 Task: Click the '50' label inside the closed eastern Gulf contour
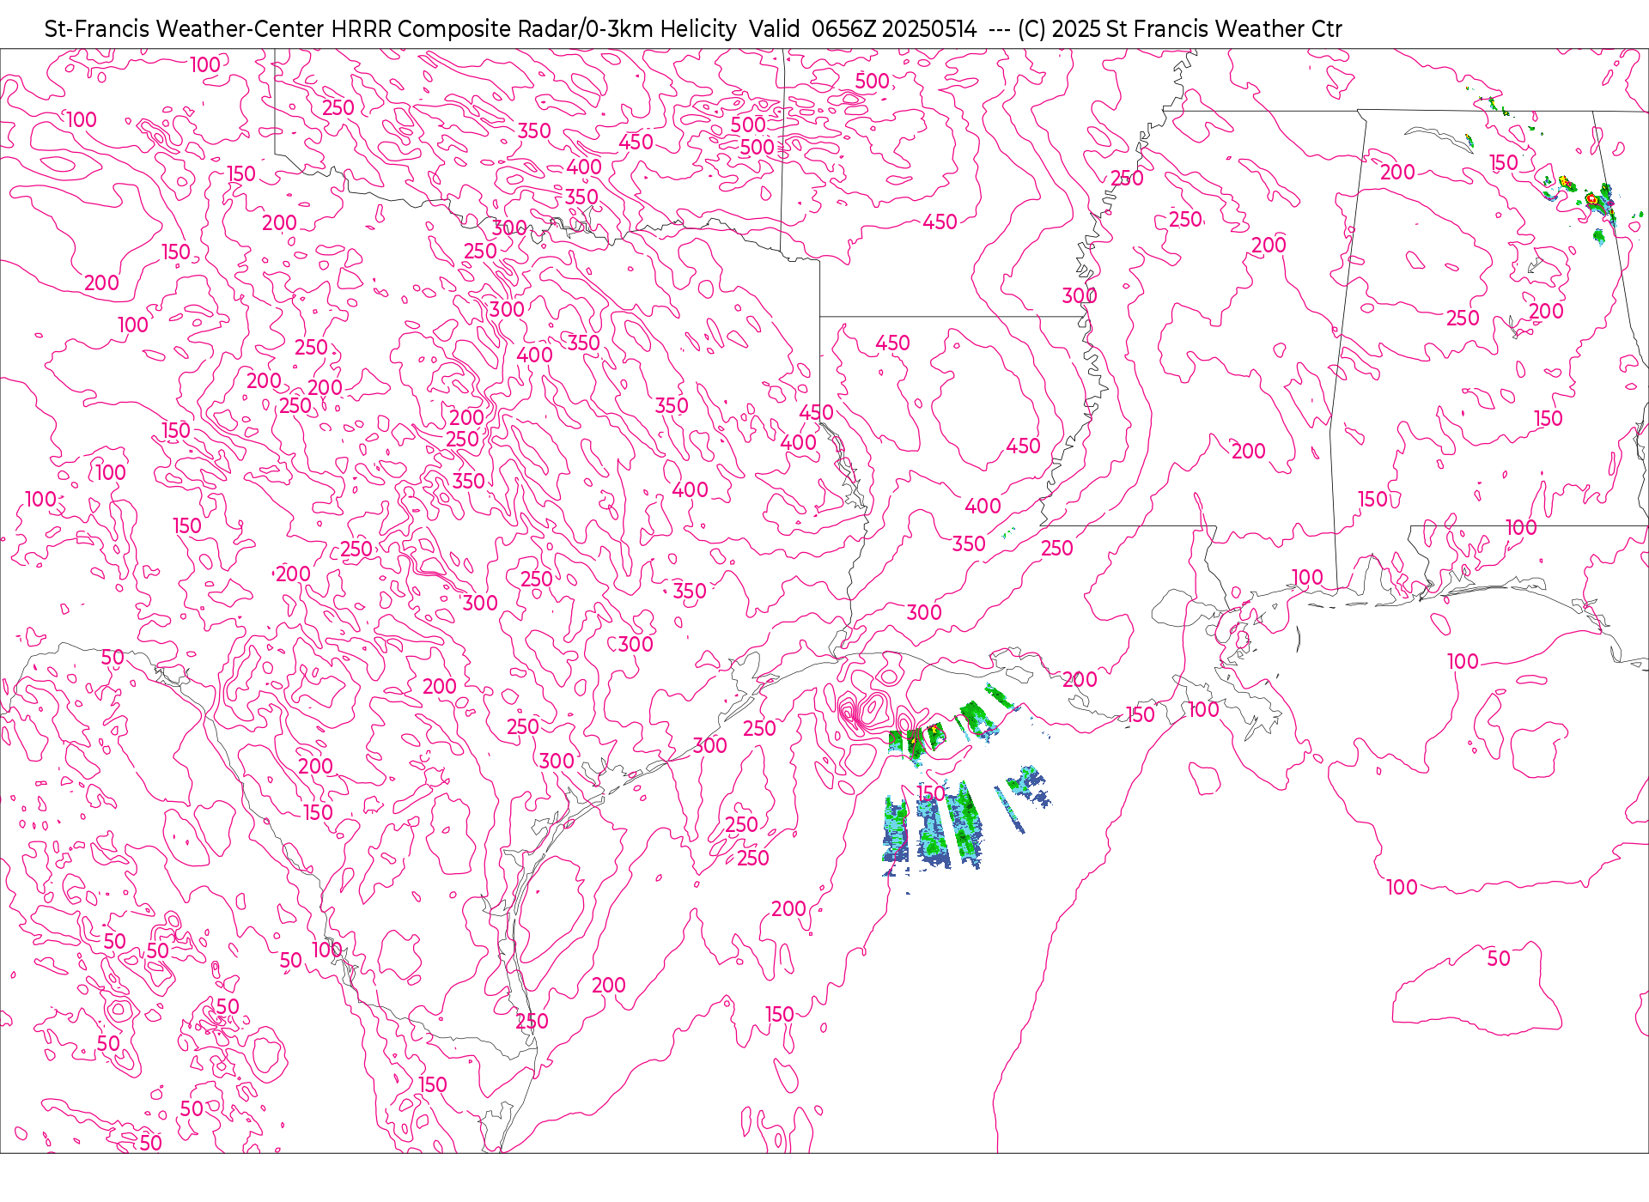click(x=1499, y=958)
